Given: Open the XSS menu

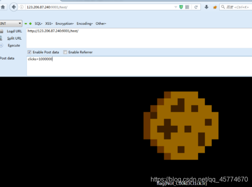Looking at the screenshot, I should (49, 24).
